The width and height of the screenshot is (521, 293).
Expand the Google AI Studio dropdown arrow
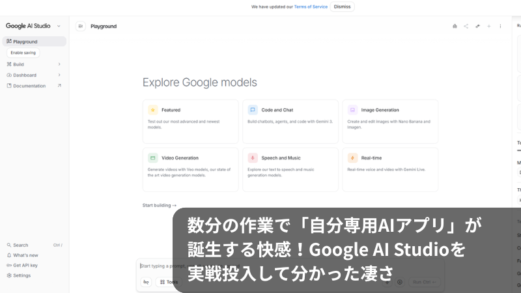pyautogui.click(x=59, y=26)
